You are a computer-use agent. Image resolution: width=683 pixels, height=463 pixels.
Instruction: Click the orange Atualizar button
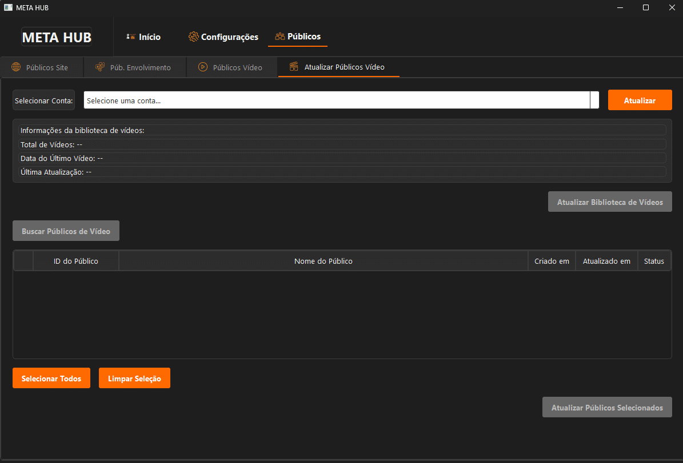(640, 100)
